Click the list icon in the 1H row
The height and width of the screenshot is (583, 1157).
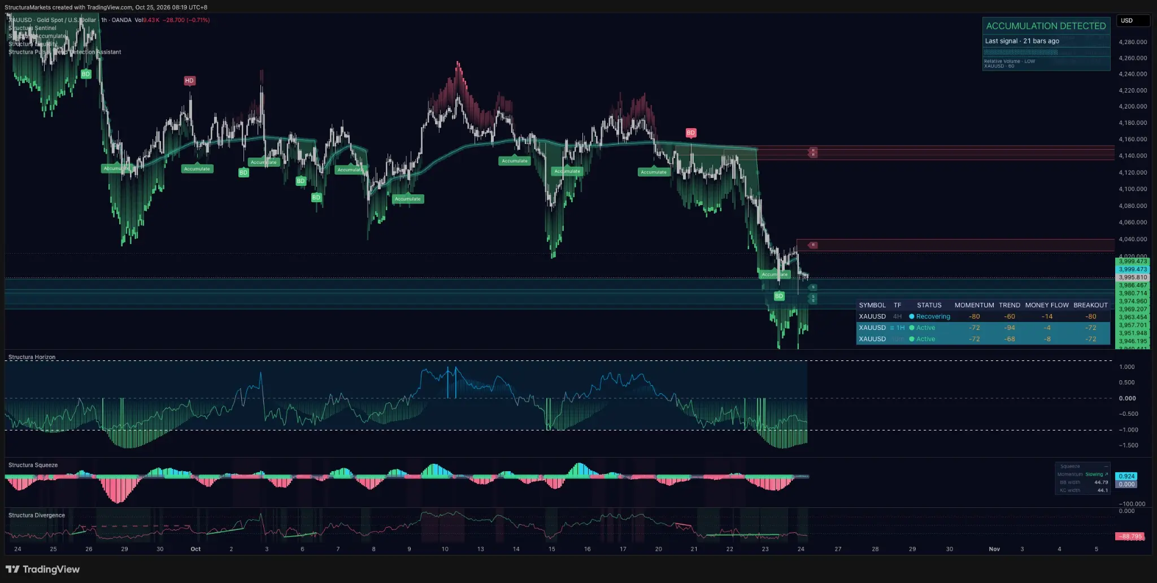(892, 328)
